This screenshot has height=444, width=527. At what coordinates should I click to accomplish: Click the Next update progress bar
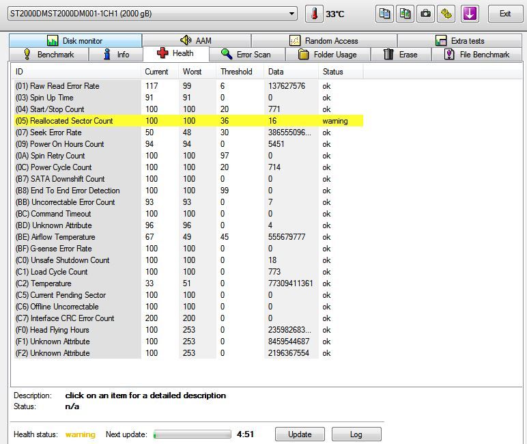192,434
